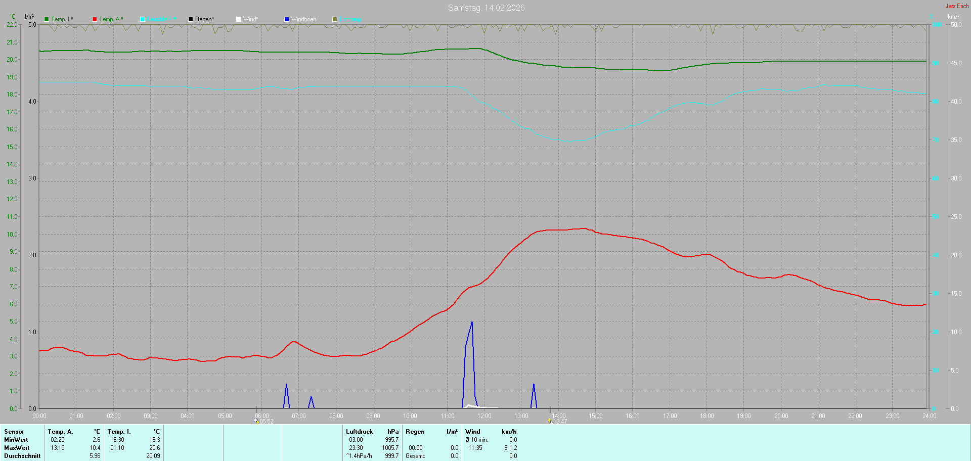971x461 pixels.
Task: Click the 00:00 time axis label
Action: 39,416
